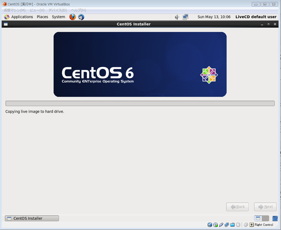Open the デバイス(D) devices menu
Image resolution: width=281 pixels, height=230 pixels.
[x=58, y=10]
